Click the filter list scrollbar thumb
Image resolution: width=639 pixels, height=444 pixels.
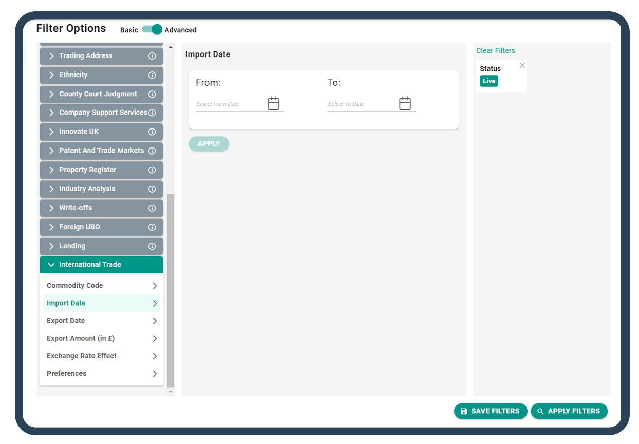click(x=171, y=291)
